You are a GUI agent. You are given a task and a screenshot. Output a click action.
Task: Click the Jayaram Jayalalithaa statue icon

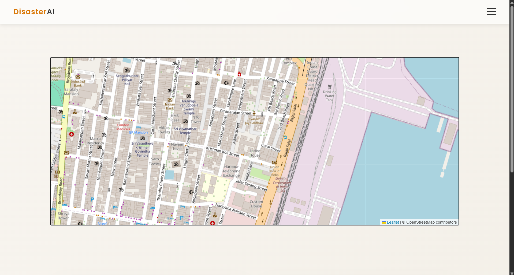(254, 113)
